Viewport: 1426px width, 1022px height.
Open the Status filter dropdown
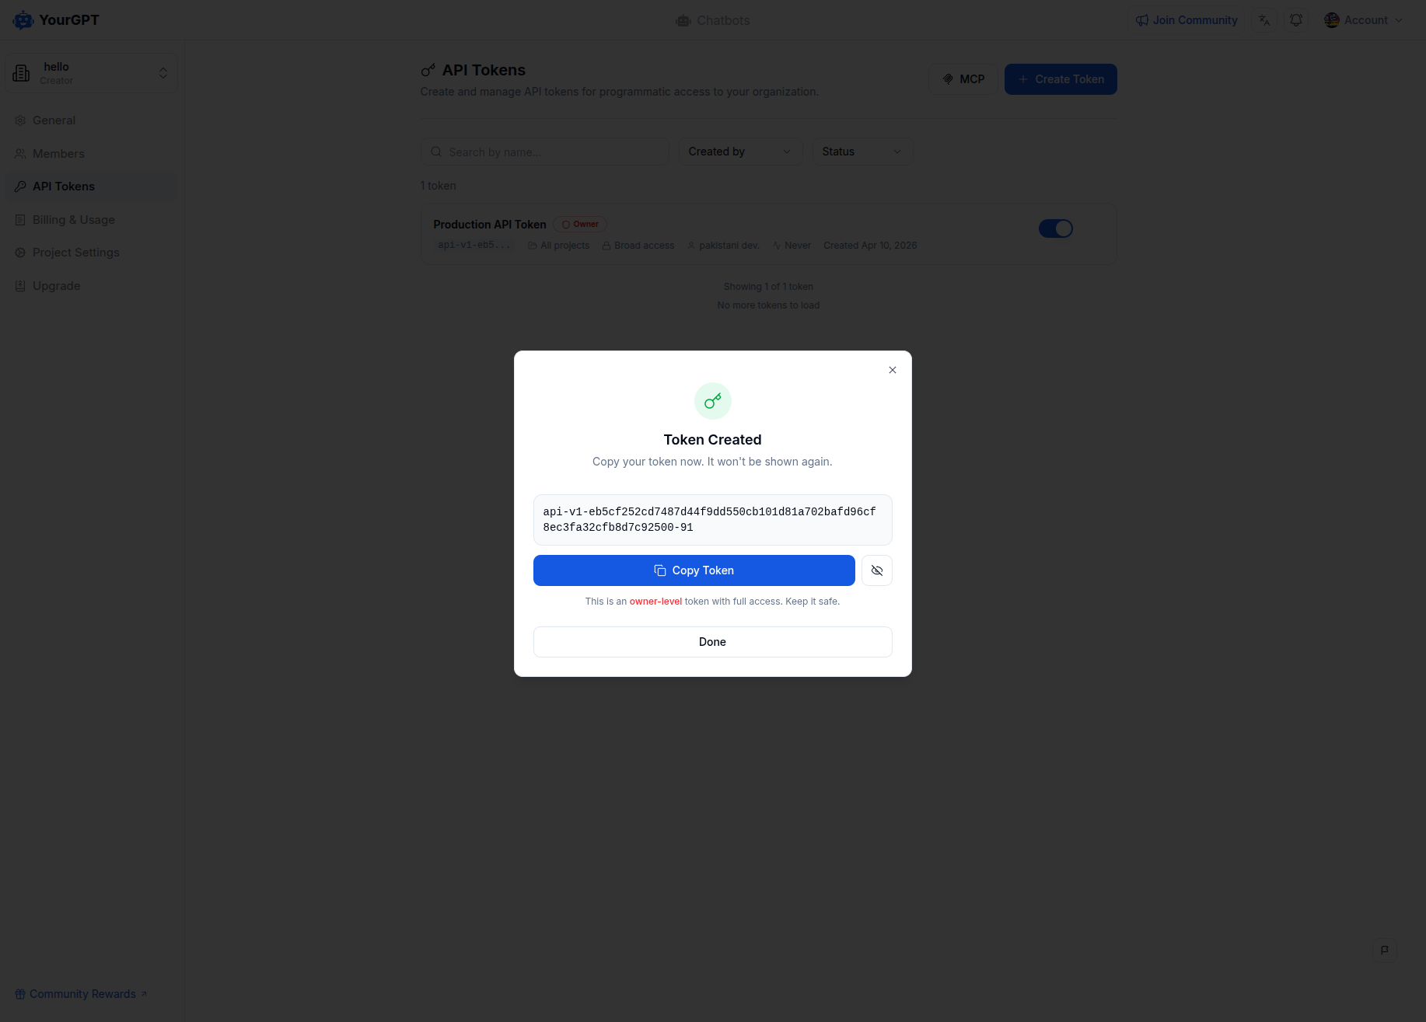click(862, 152)
